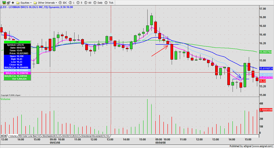Click the Date: 09/03/08 row
This screenshot has height=148, width=274.
pyautogui.click(x=17, y=48)
